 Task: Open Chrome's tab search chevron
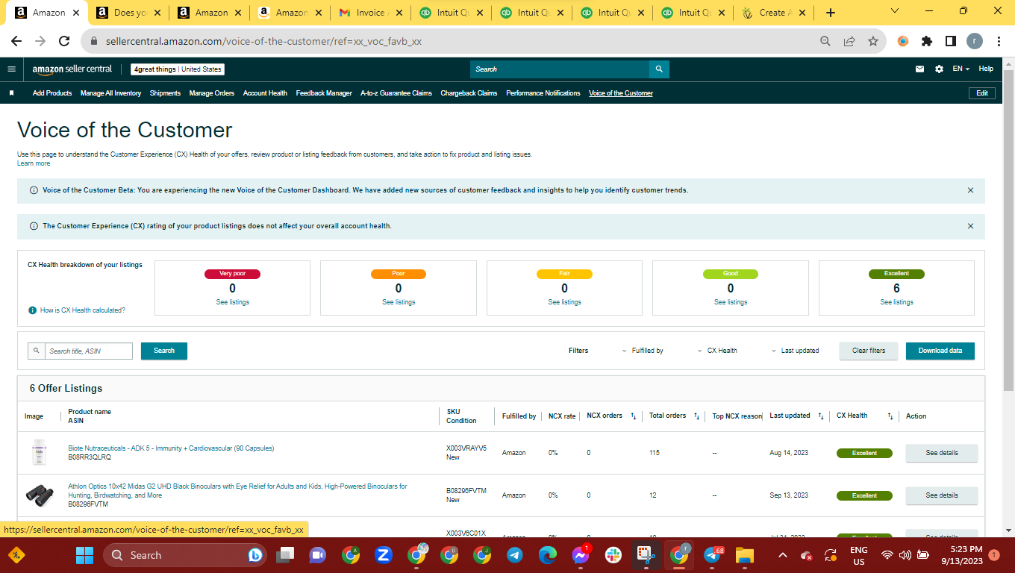(x=896, y=12)
